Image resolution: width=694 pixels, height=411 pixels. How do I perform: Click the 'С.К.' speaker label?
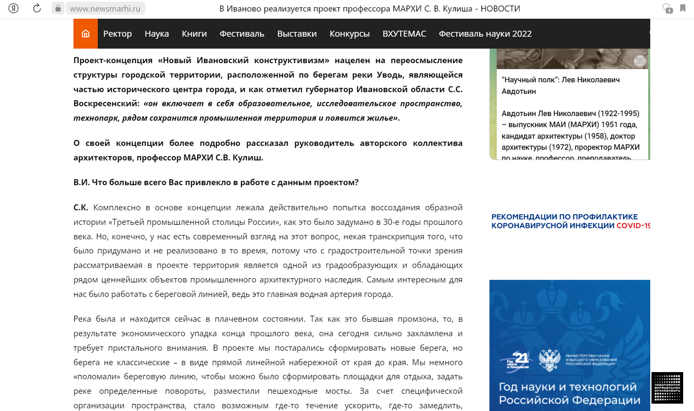pyautogui.click(x=81, y=208)
